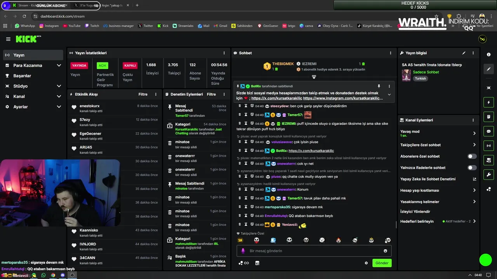The height and width of the screenshot is (279, 497).
Task: Click the broadcast signal icon in right sidebar
Action: pyautogui.click(x=489, y=146)
